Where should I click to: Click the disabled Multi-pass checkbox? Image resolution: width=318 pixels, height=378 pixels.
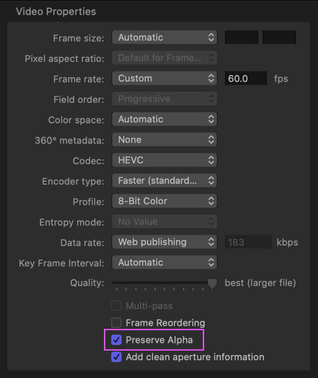[116, 306]
